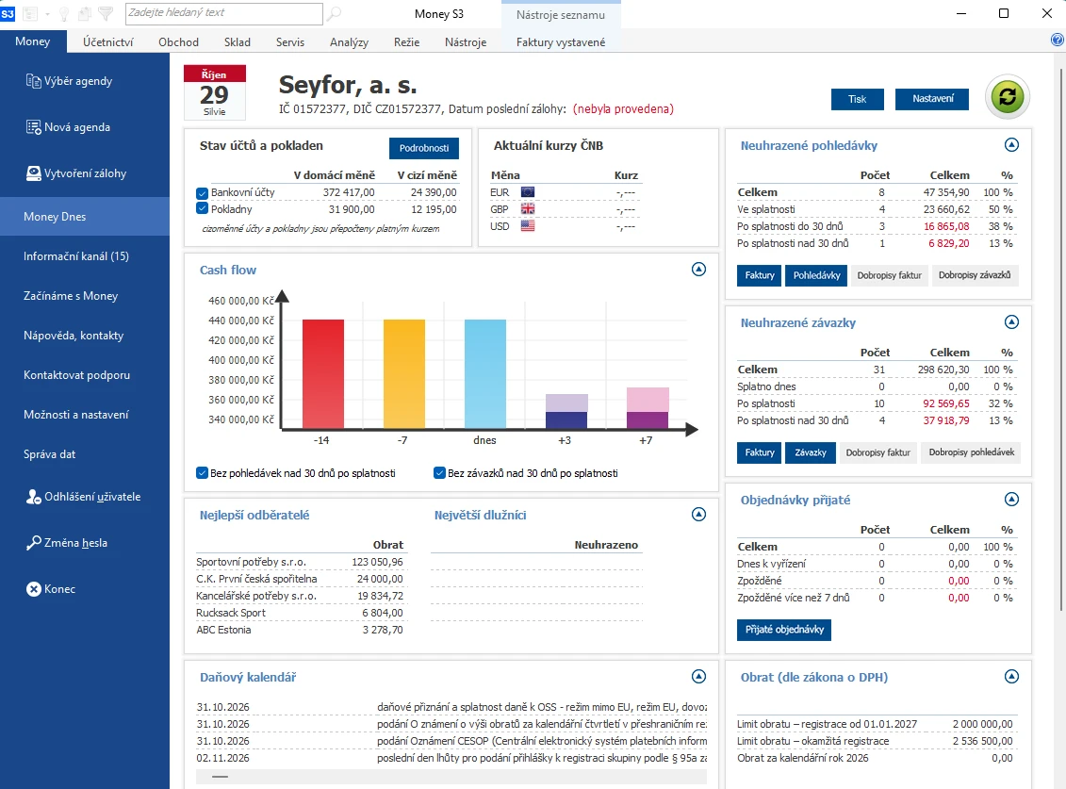Click the Daňový kalendář horizontal scrollbar
The image size is (1066, 789).
coord(451,776)
